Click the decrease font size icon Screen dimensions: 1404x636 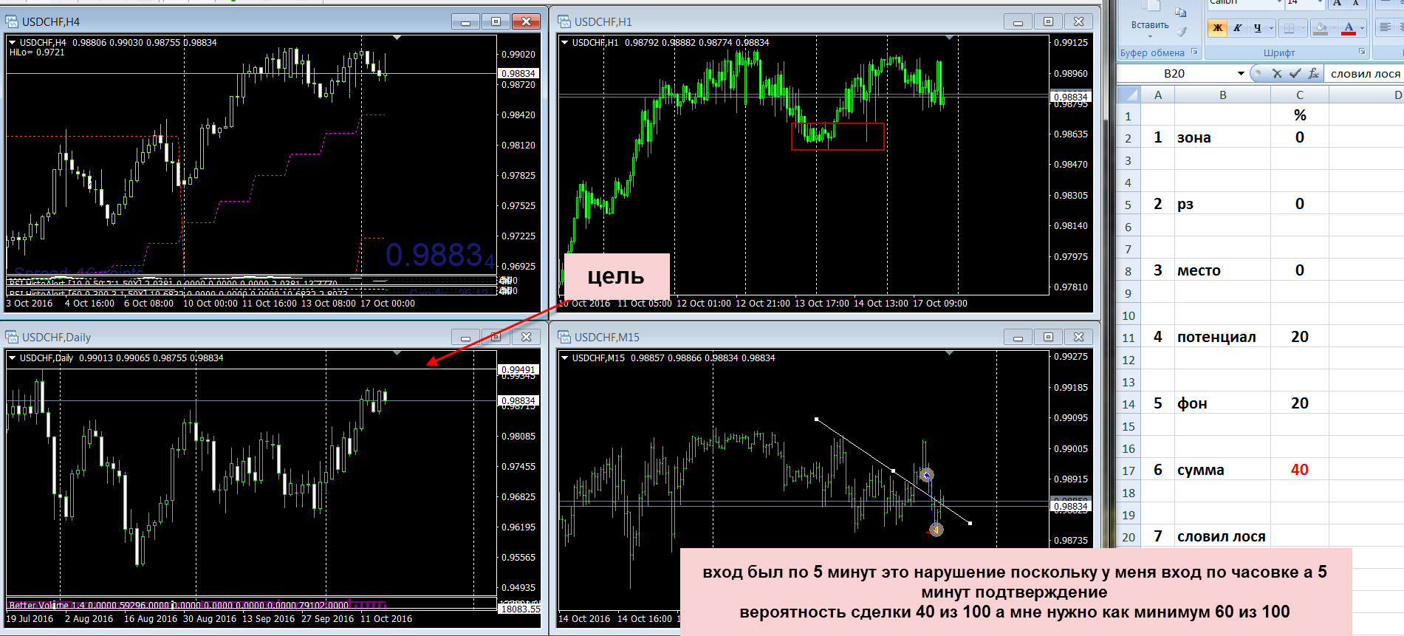click(1356, 4)
